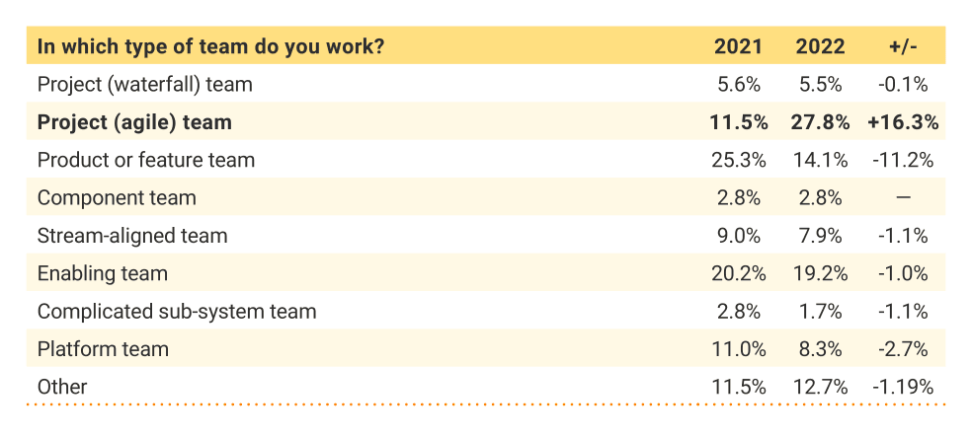Image resolution: width=971 pixels, height=438 pixels.
Task: Select the 2022 column header
Action: pos(821,46)
